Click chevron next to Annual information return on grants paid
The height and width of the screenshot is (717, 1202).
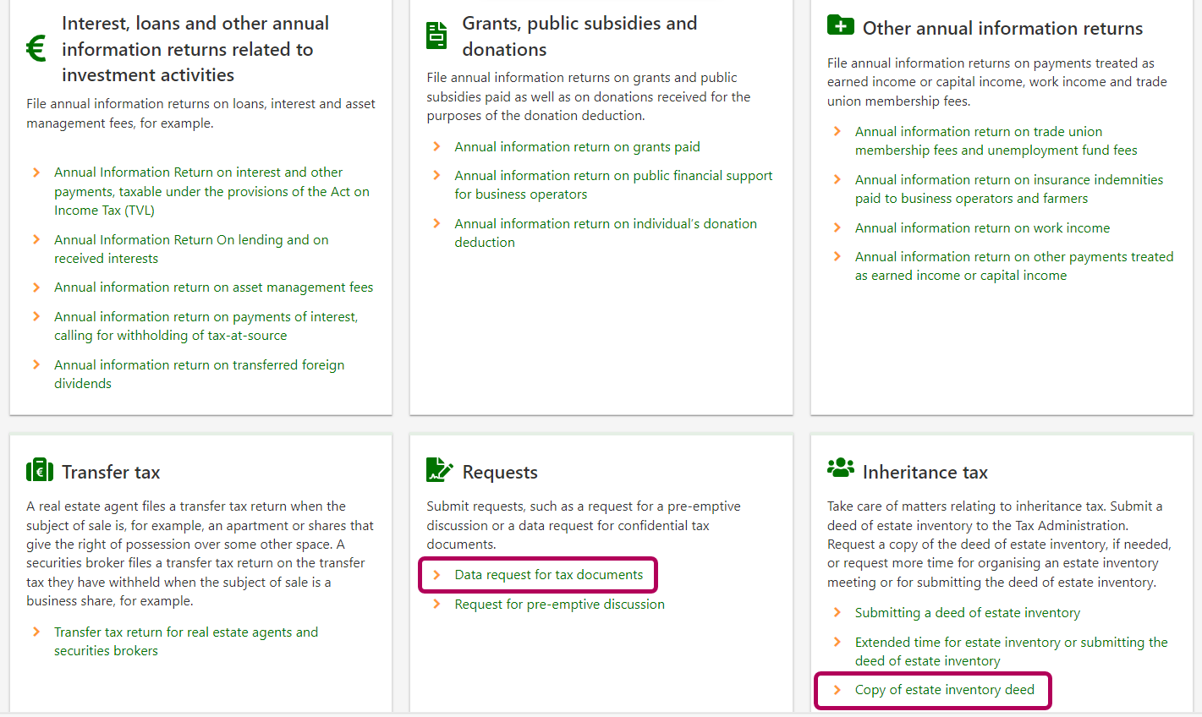pos(436,146)
